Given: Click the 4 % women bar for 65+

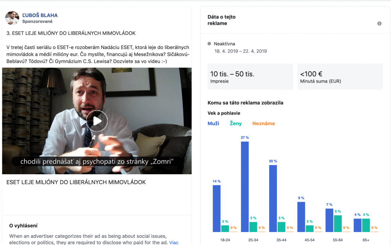Looking at the screenshot, I should (366, 225).
